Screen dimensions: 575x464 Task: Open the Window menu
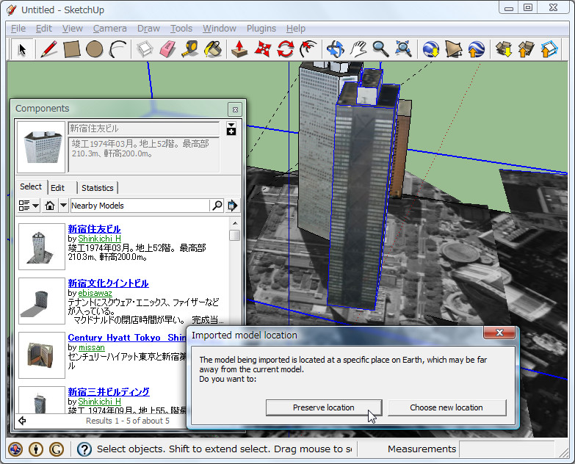(220, 29)
